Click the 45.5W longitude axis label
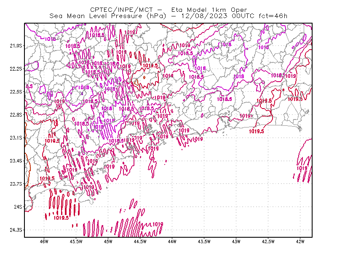The height and width of the screenshot is (260, 337). click(x=76, y=241)
